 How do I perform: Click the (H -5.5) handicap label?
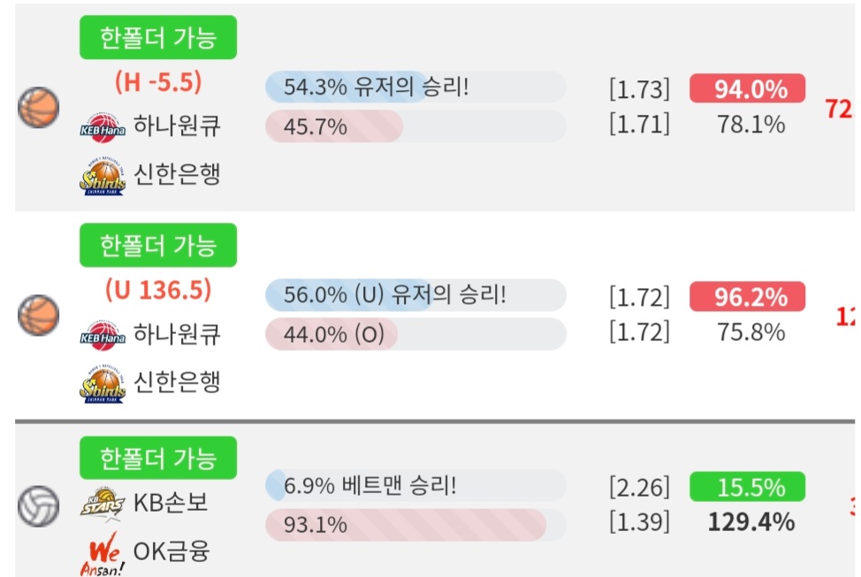[x=158, y=82]
